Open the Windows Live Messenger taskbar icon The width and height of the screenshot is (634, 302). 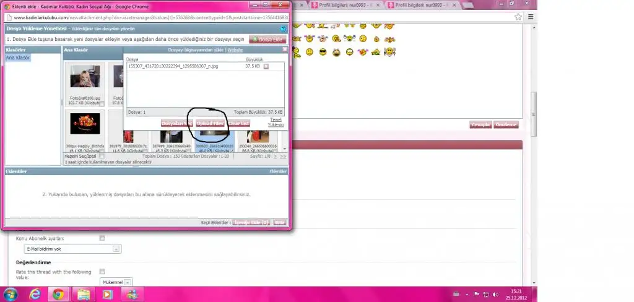pos(132,295)
